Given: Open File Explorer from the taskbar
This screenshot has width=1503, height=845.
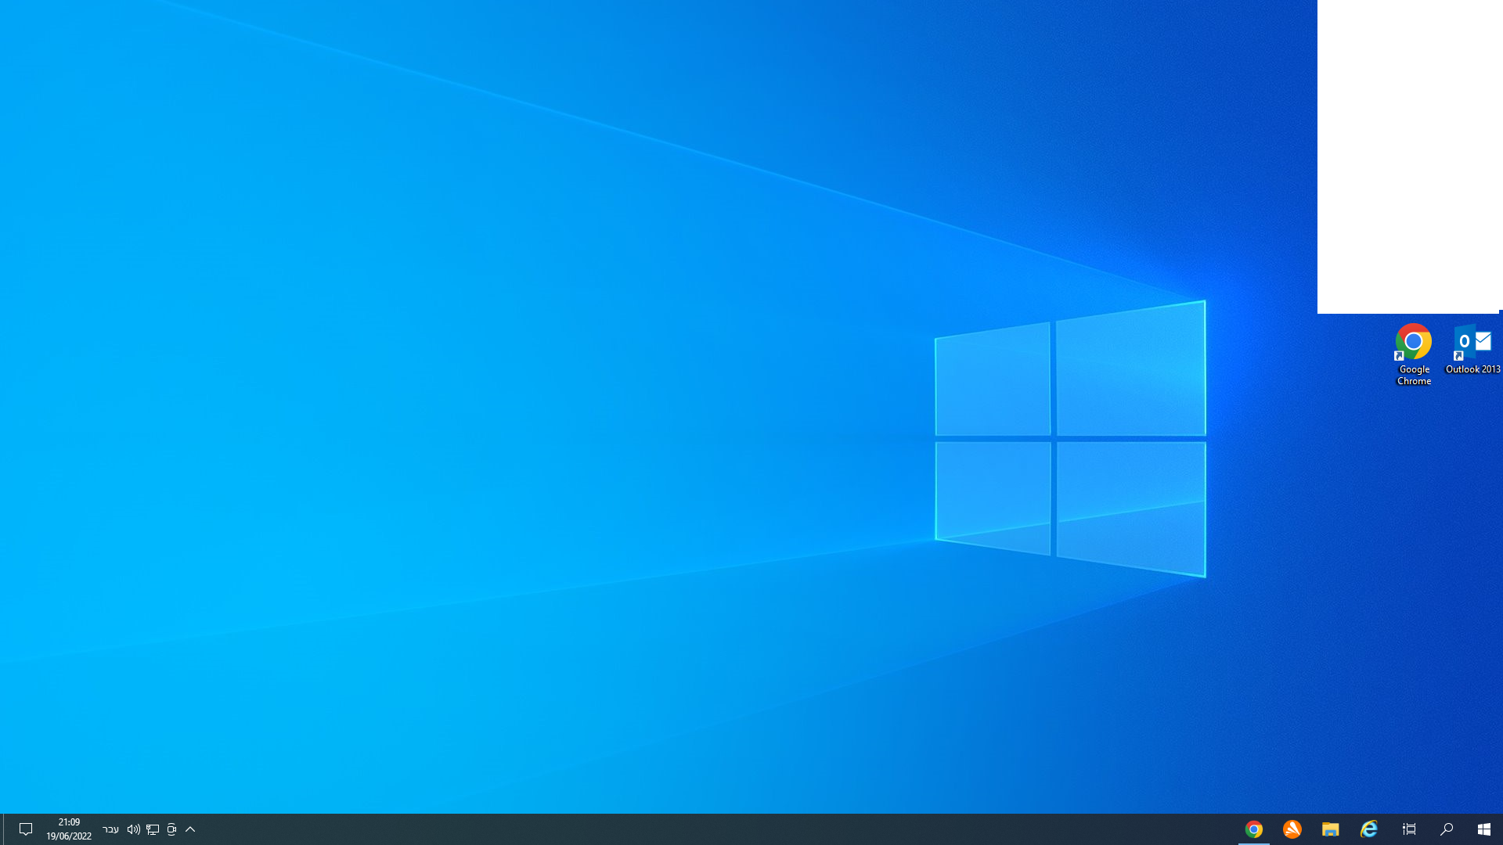Looking at the screenshot, I should 1330,829.
